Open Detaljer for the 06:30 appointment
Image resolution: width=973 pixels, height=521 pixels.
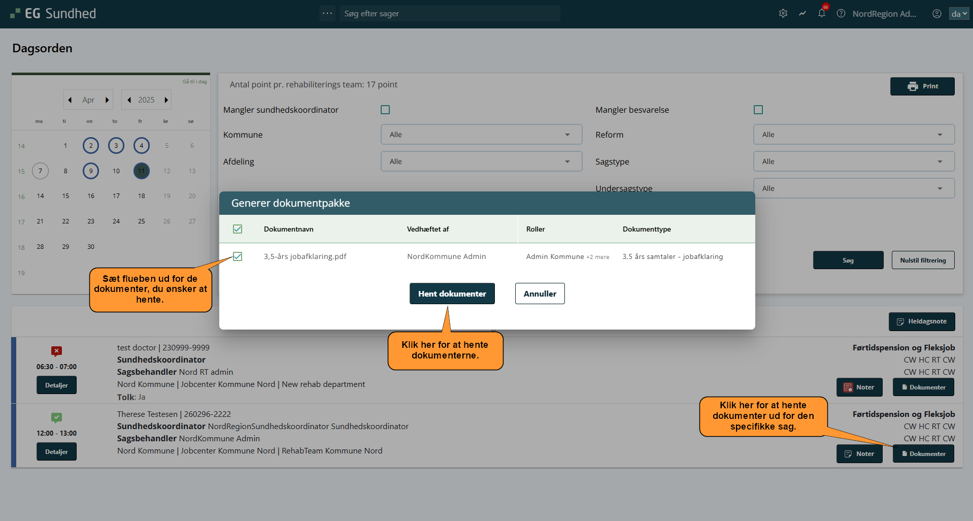(x=56, y=385)
